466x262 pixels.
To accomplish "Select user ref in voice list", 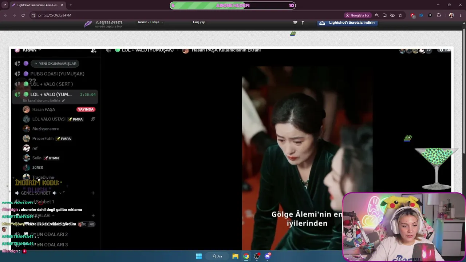I will click(x=35, y=148).
